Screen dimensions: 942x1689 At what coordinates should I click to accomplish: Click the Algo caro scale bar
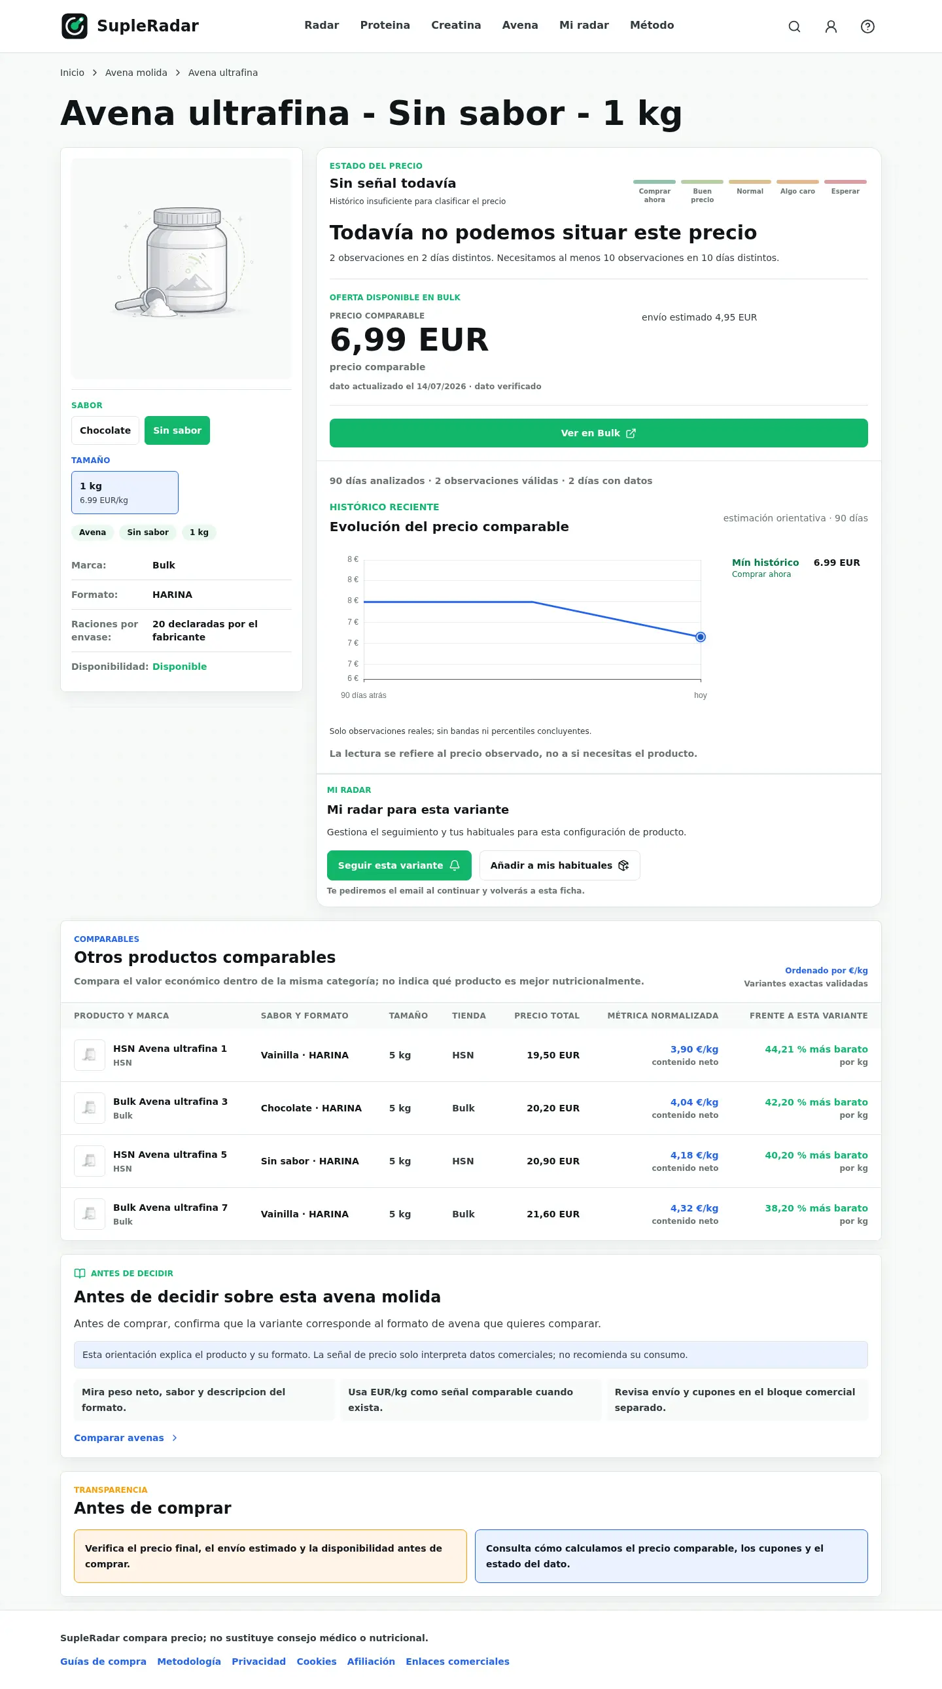[x=798, y=182]
